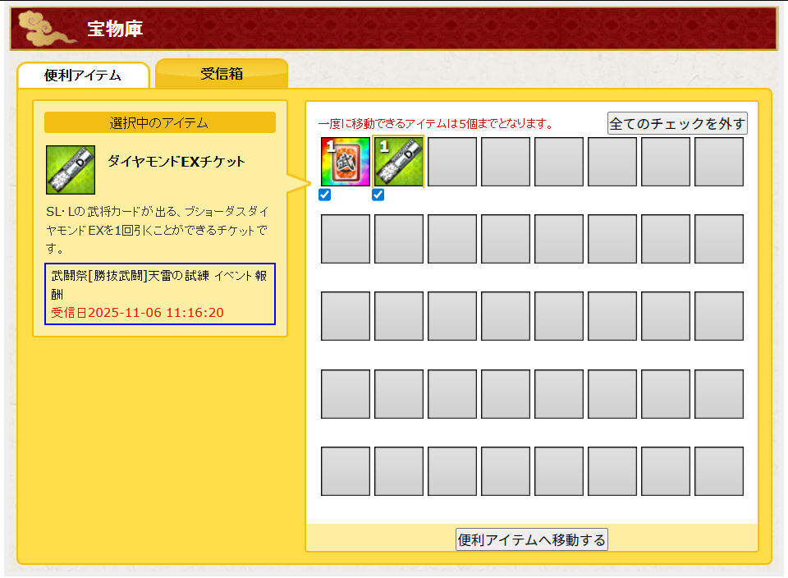Click the bottom-right empty slot in grid
This screenshot has width=788, height=578.
pyautogui.click(x=718, y=471)
